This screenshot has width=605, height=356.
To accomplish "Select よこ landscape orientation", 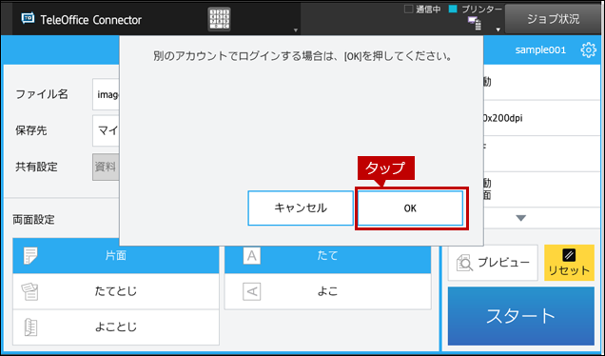I will point(327,291).
